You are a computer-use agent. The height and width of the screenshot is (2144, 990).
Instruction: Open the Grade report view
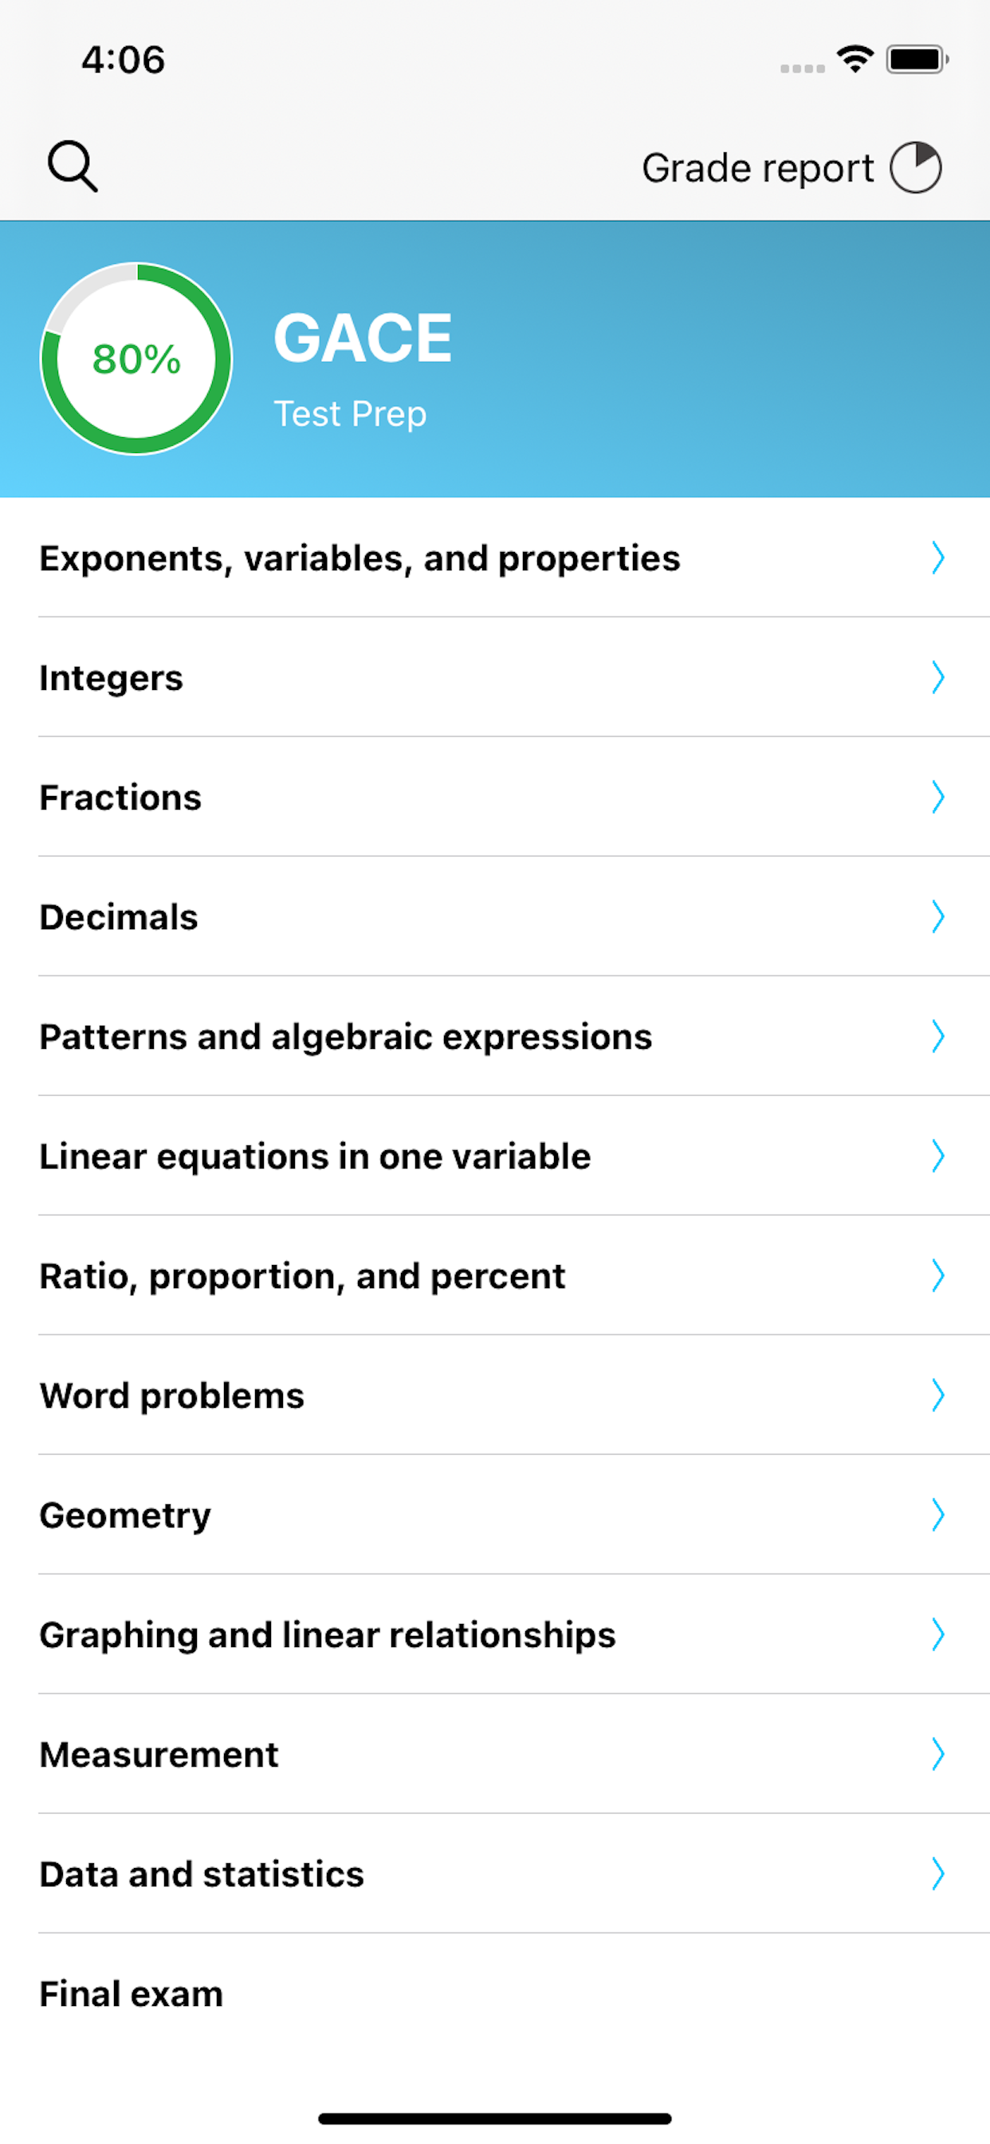pos(758,167)
